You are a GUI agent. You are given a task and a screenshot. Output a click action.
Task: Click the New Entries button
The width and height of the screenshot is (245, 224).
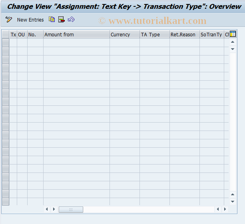tap(30, 20)
